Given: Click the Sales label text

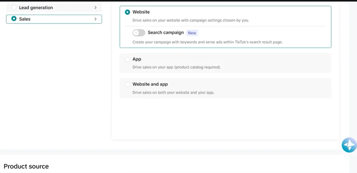Looking at the screenshot, I should click(x=25, y=19).
